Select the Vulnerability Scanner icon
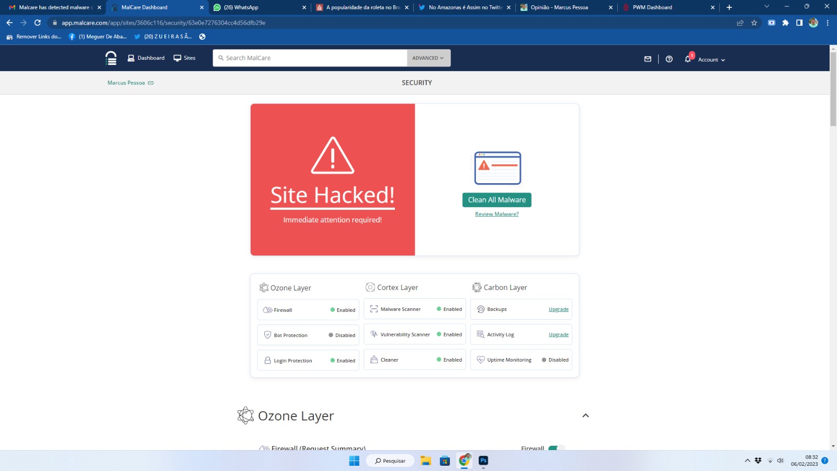 pos(374,334)
